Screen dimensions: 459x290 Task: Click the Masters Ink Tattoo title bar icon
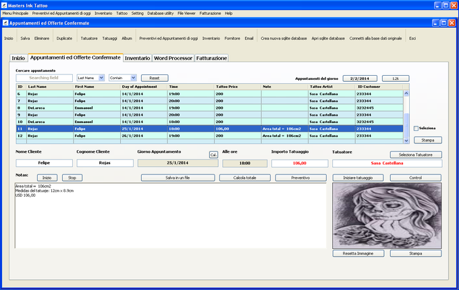4,5
